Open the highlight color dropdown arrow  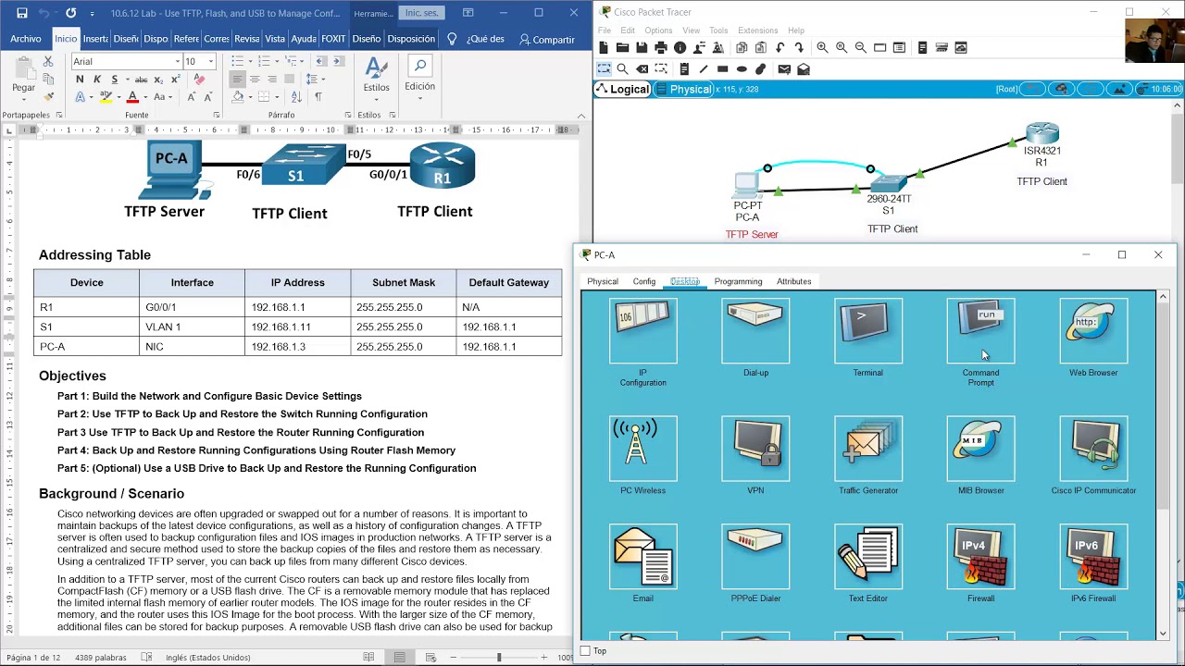coord(119,96)
